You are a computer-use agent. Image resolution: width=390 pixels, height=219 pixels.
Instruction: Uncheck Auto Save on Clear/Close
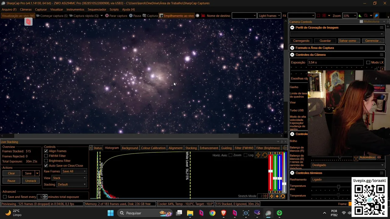(46, 166)
